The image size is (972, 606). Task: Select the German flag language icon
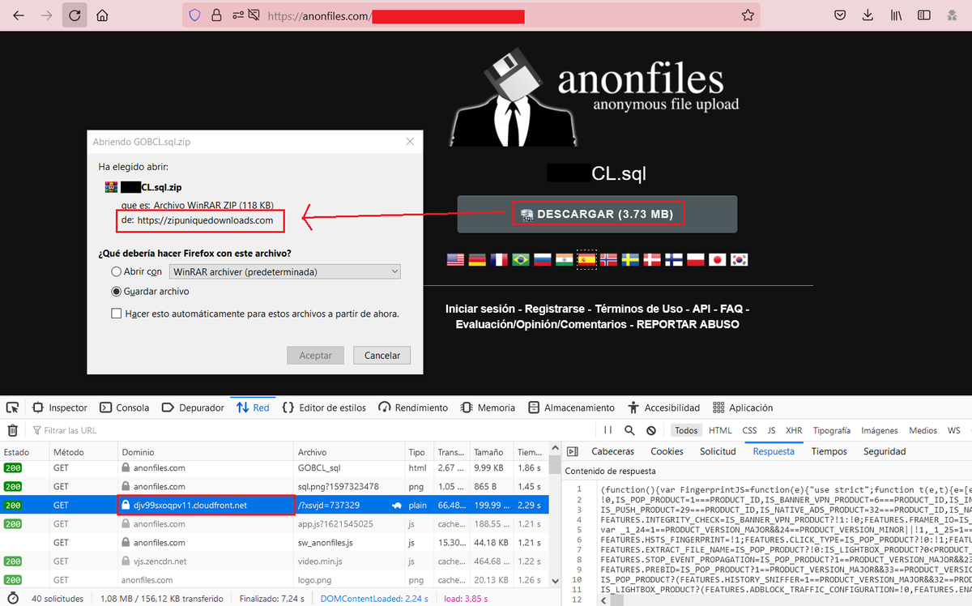click(477, 259)
